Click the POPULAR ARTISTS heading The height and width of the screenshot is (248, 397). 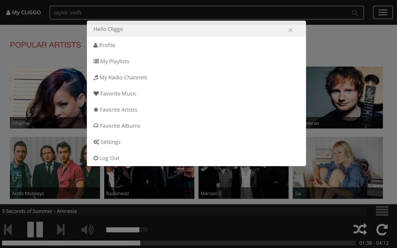[45, 45]
